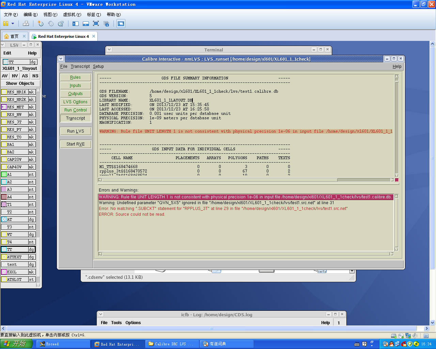Click the Inputs button
This screenshot has height=349, width=436.
76,86
